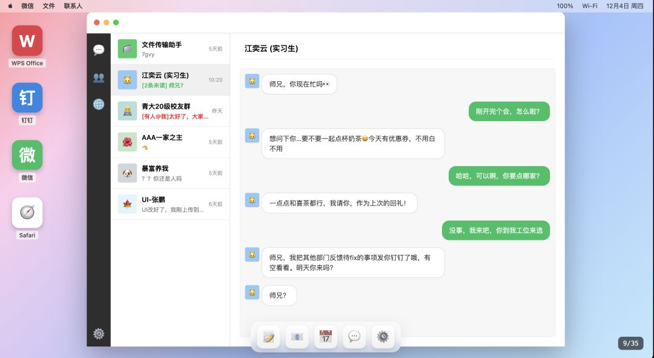Open the Contacts icon in the sidebar

[x=98, y=77]
